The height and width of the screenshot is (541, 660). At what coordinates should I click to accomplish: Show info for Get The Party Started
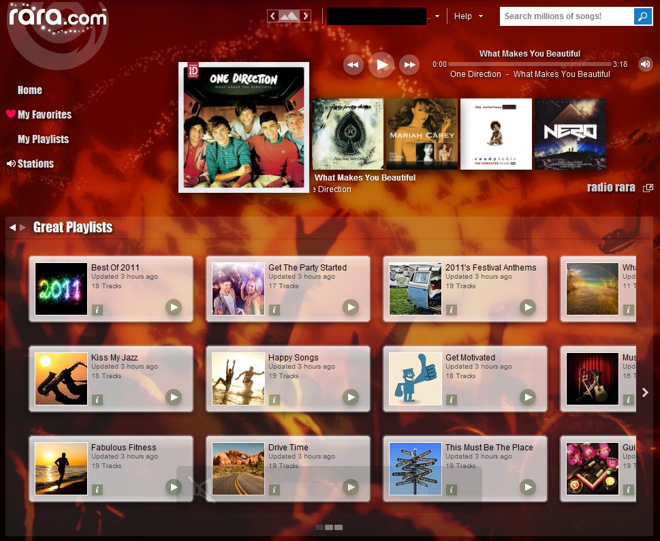click(274, 310)
